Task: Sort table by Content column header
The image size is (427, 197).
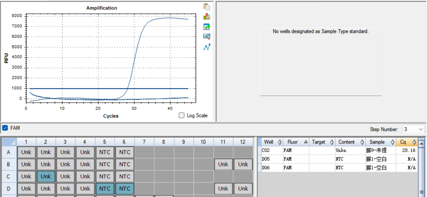Action: click(x=350, y=142)
